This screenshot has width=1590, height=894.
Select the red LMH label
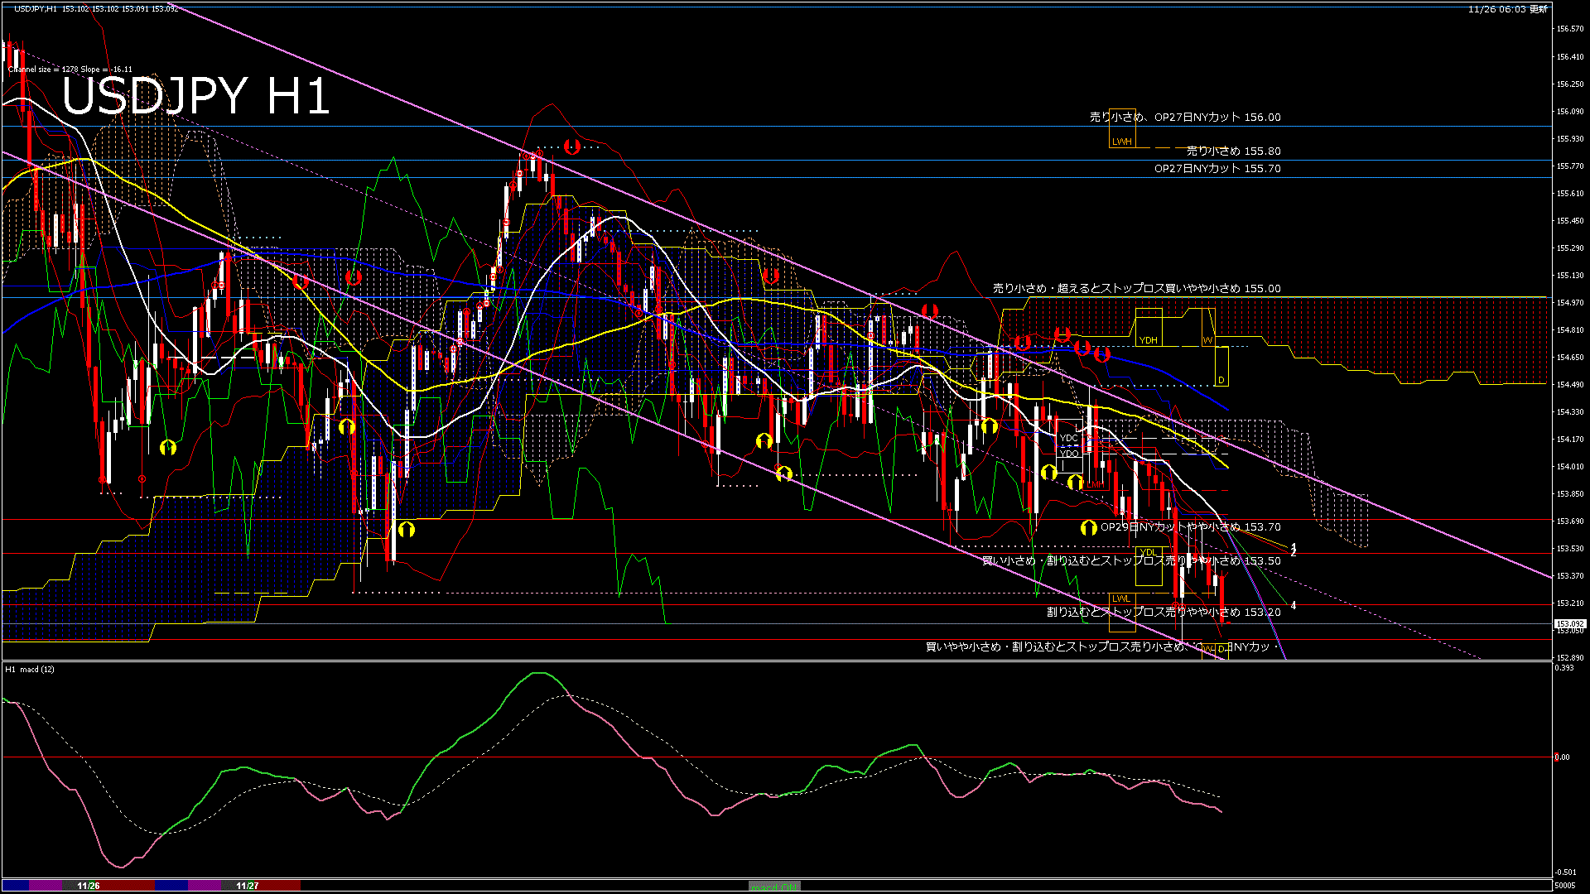(1096, 484)
